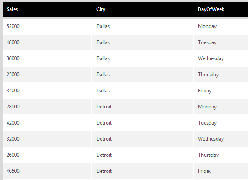Click the City column header
248x180 pixels.
[101, 9]
